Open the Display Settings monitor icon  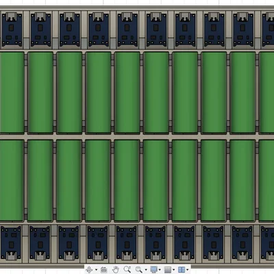154,269
